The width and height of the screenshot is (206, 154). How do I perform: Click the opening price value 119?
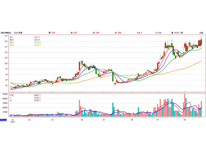53,33
